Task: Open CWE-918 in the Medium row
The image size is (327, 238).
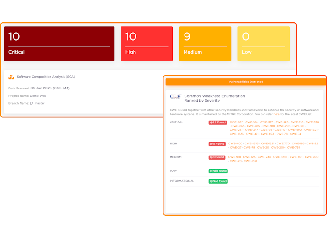Action: coord(235,157)
